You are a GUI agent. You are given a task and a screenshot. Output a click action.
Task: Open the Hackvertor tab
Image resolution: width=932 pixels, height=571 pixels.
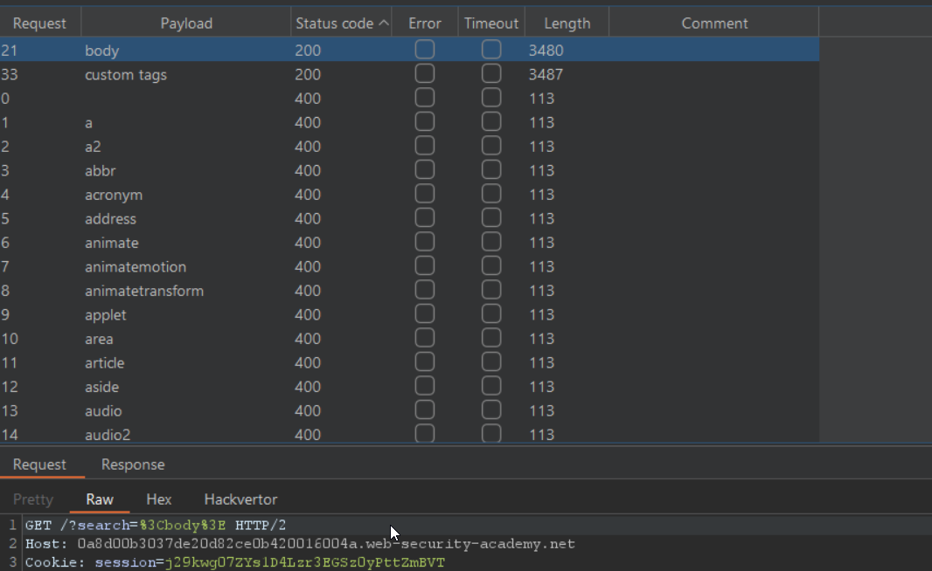(x=240, y=499)
